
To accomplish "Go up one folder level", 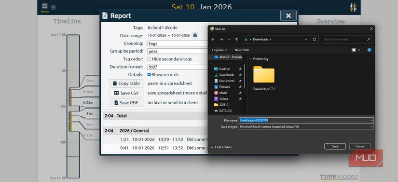I will click(236, 39).
